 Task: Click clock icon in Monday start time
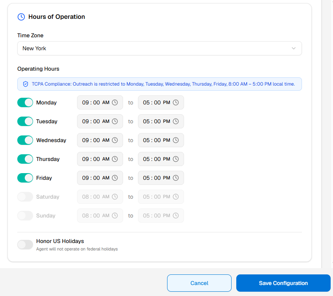115,102
